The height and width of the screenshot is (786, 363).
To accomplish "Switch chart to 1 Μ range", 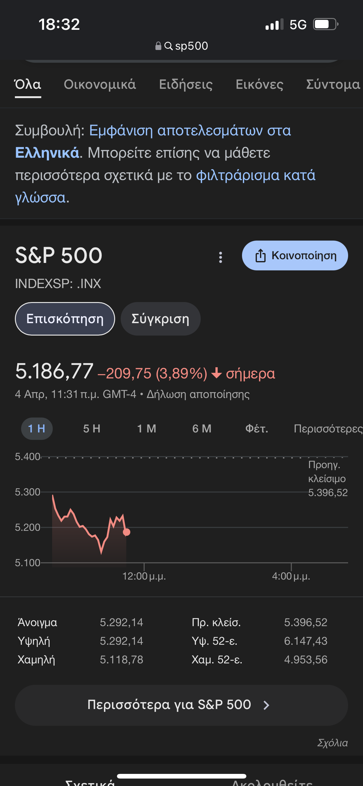I will tap(146, 429).
